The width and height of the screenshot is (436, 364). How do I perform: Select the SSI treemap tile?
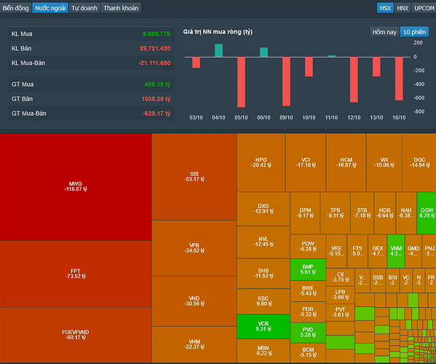coord(194,177)
